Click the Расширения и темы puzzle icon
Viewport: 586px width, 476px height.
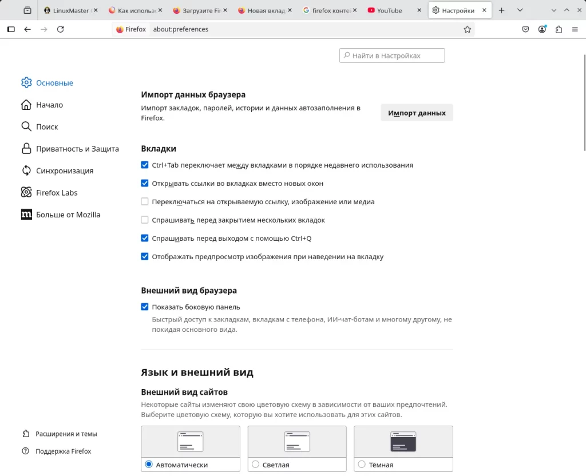[x=25, y=434]
